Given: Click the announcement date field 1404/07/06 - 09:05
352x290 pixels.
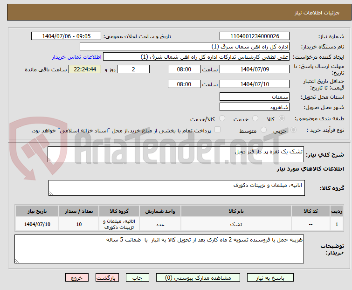Looking at the screenshot, I should pyautogui.click(x=66, y=36).
